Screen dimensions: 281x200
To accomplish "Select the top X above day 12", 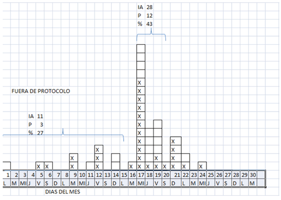I will (99, 149).
